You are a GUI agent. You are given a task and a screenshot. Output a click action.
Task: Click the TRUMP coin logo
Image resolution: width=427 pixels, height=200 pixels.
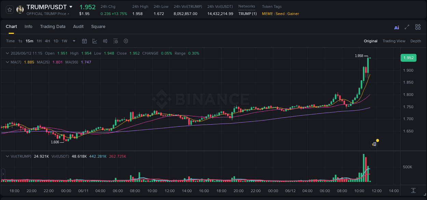coord(20,10)
